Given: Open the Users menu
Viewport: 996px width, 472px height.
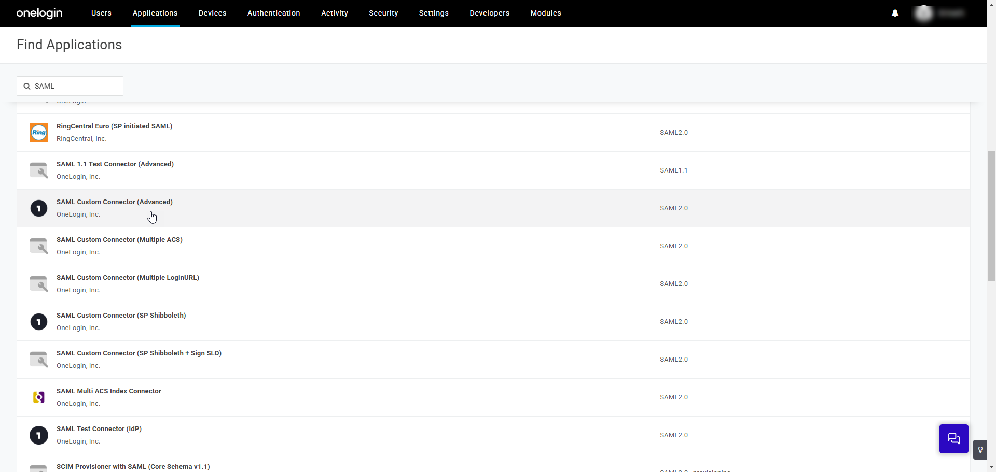Looking at the screenshot, I should tap(101, 13).
